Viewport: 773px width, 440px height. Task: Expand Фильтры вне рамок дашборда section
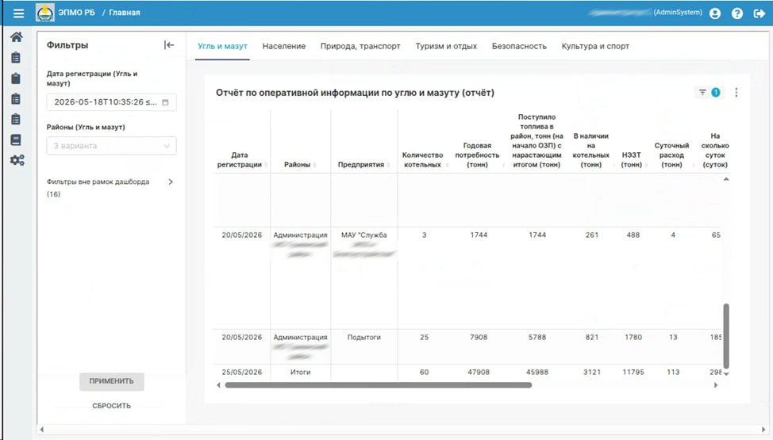(x=171, y=182)
